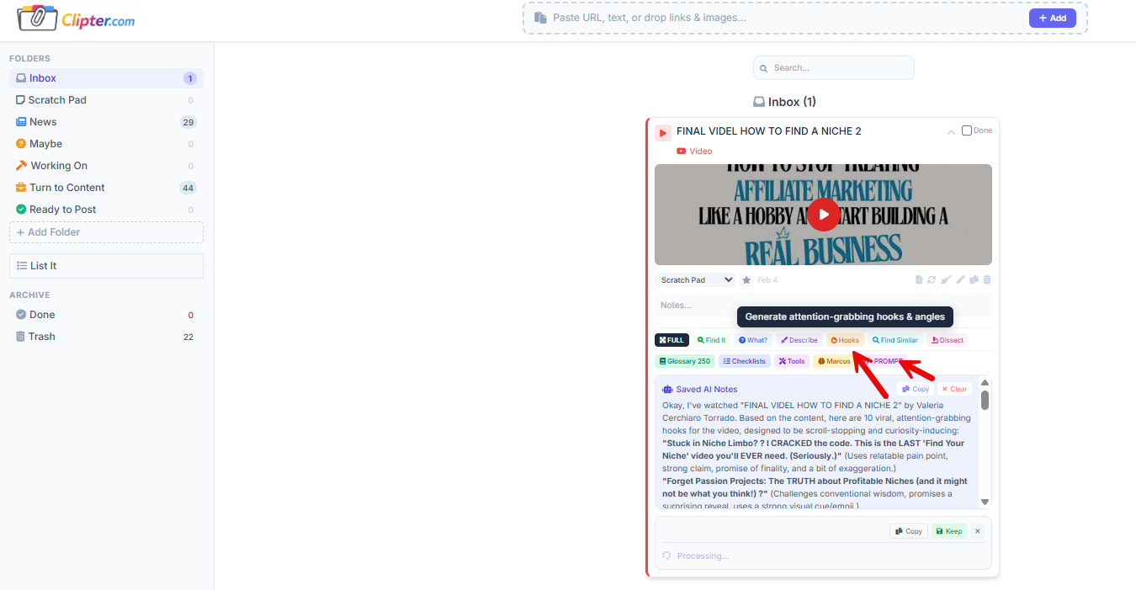Click the trash icon on the video card

[987, 280]
